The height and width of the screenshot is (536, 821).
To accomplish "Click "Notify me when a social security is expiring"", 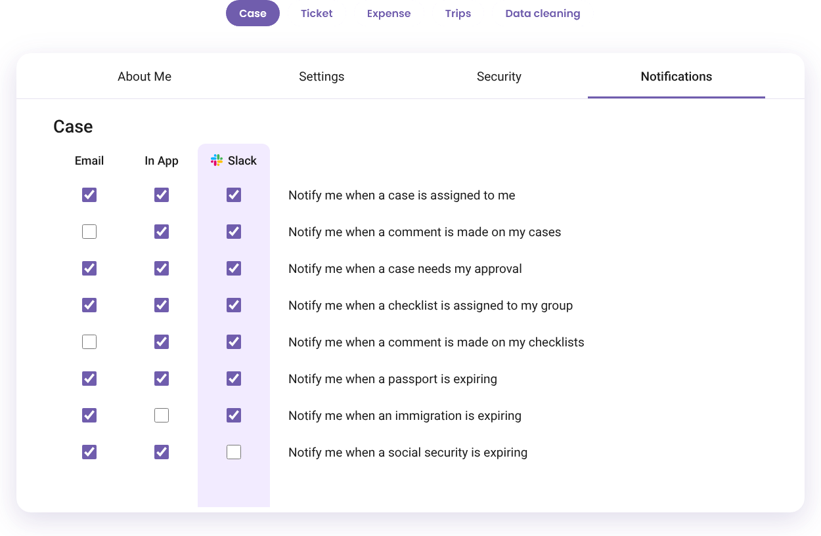I will click(408, 453).
